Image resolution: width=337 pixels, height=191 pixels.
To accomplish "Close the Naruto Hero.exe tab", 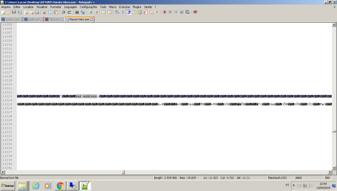I will (92, 19).
